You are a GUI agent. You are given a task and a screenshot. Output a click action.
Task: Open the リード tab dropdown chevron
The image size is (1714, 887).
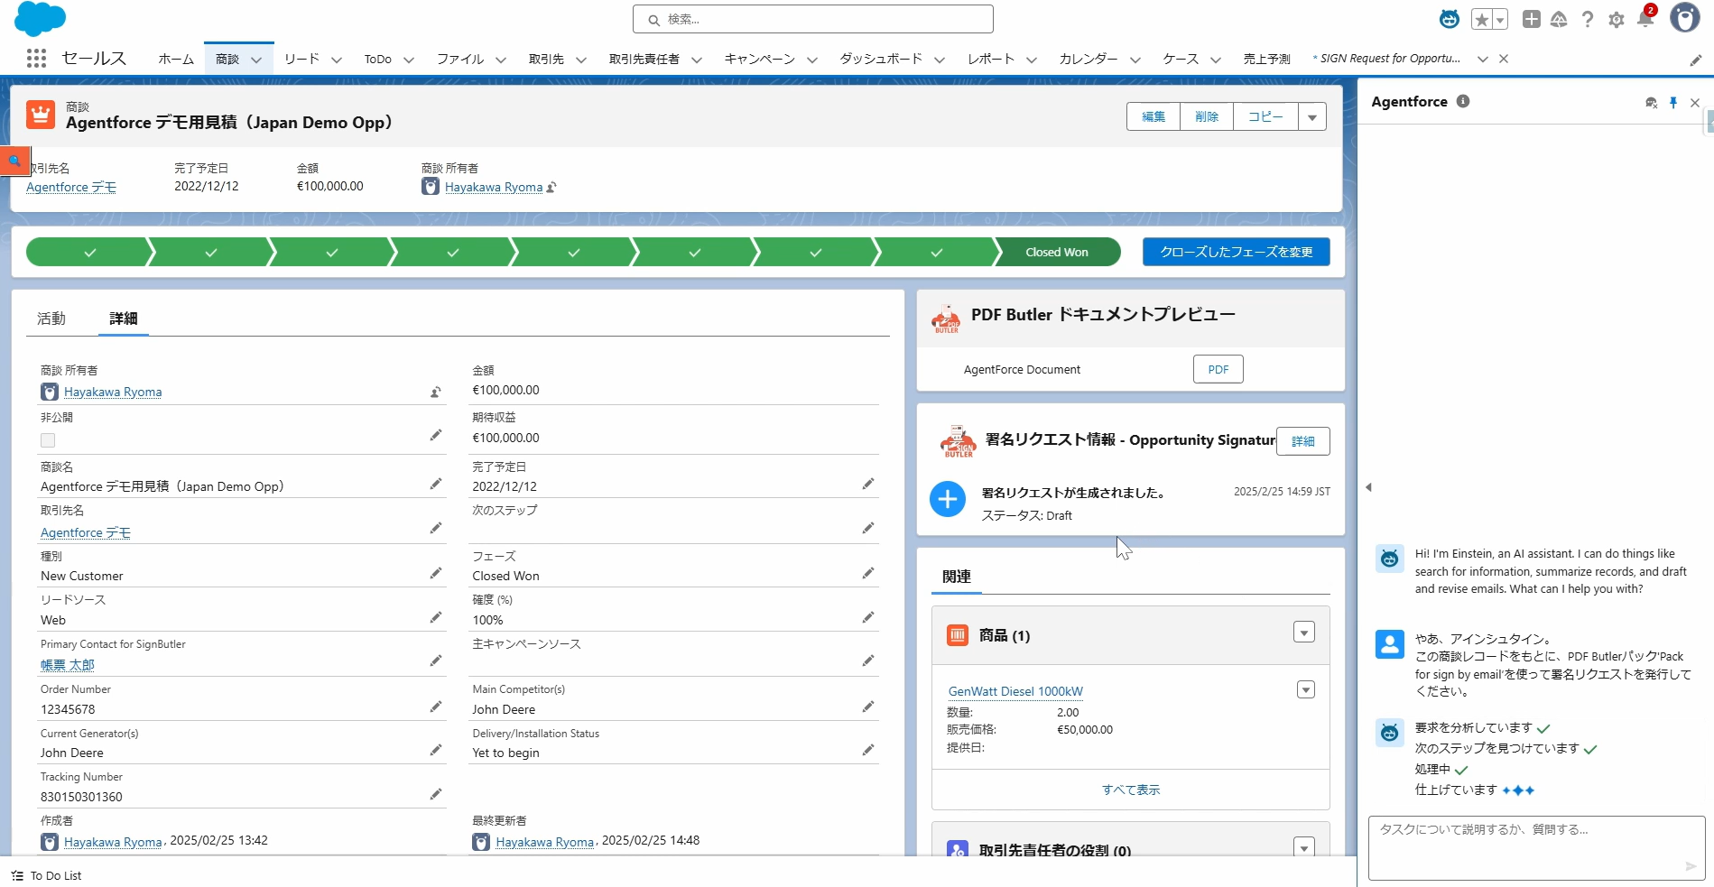[337, 60]
